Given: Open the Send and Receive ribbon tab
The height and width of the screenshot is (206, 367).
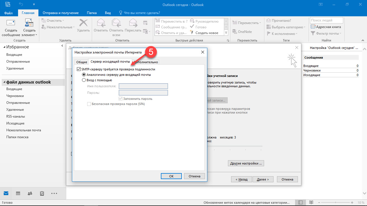Looking at the screenshot, I should point(60,13).
